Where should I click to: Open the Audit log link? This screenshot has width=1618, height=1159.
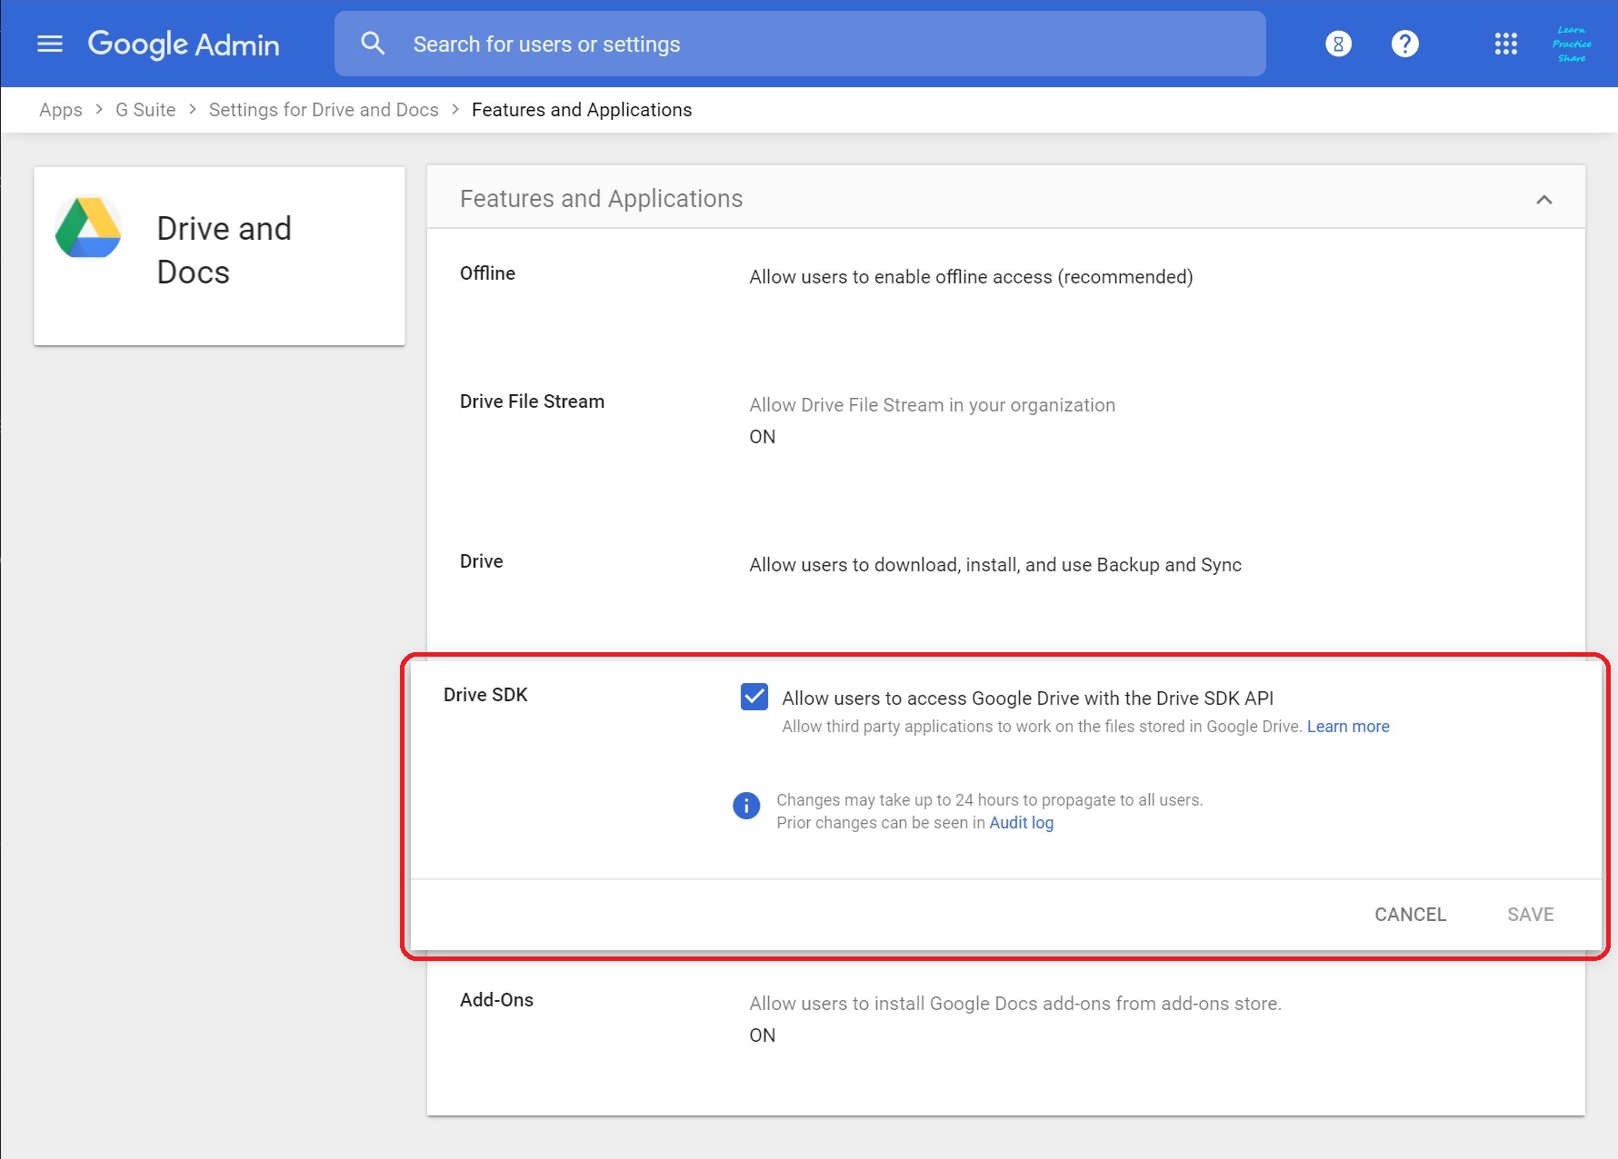1022,823
